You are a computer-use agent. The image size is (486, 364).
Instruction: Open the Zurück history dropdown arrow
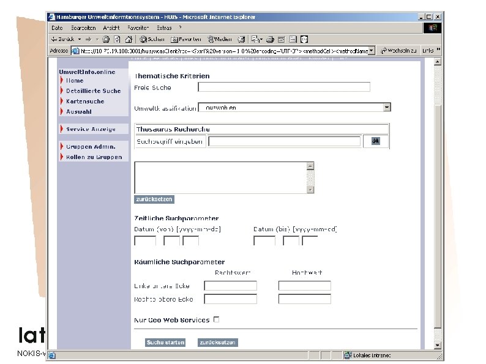coord(80,39)
